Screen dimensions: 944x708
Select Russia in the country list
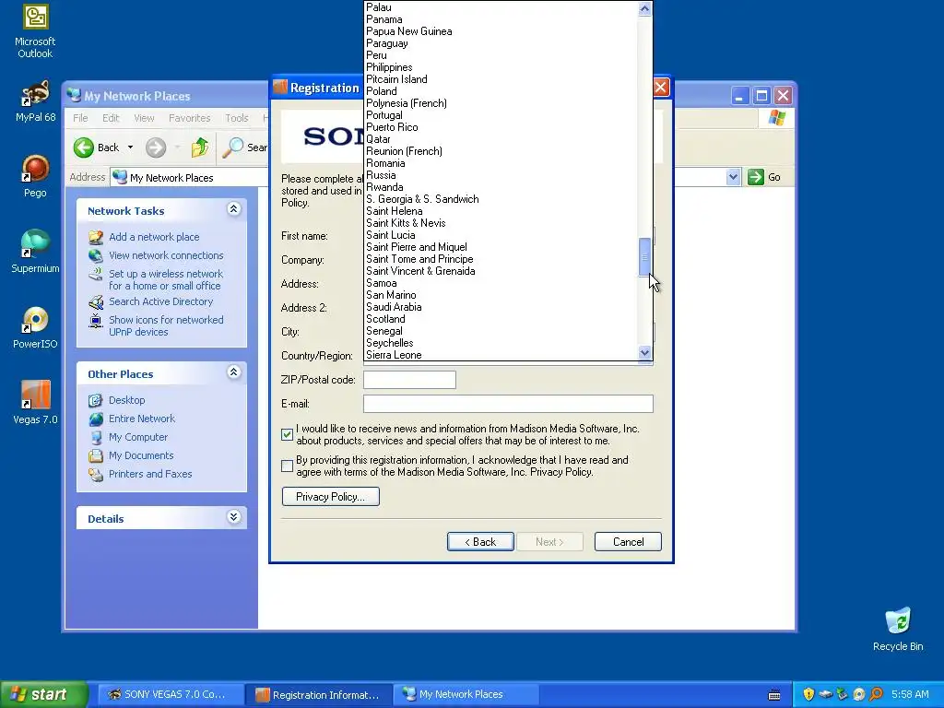501,175
